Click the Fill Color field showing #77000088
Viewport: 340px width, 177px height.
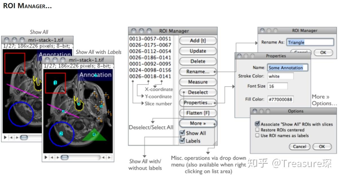(x=281, y=99)
